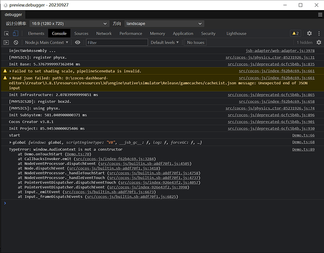
Task: Open the Security tab
Action: point(208,33)
